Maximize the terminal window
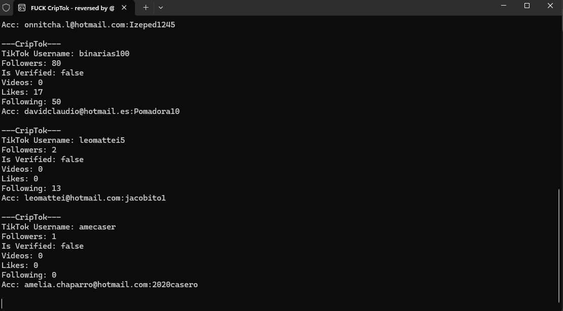Viewport: 563px width, 311px height. [527, 6]
